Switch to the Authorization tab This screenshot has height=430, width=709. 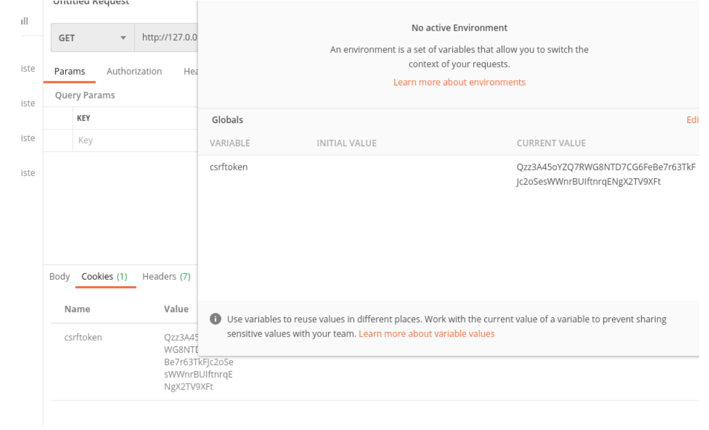point(134,71)
